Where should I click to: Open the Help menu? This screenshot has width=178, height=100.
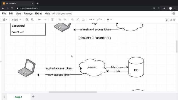point(47,14)
